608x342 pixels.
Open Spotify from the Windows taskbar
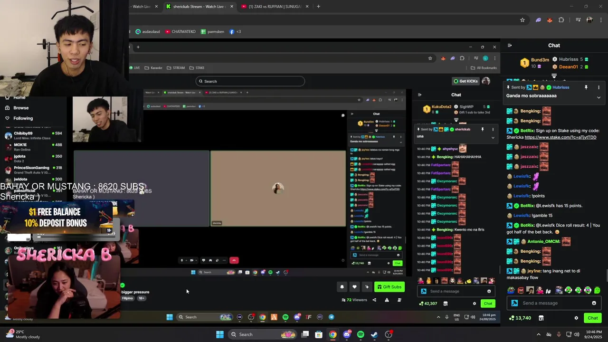(x=361, y=334)
